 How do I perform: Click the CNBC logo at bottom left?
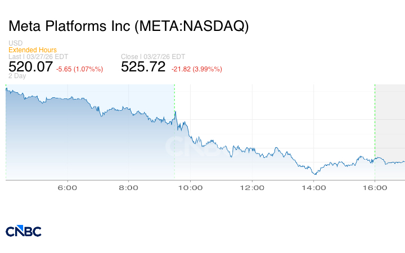(24, 231)
